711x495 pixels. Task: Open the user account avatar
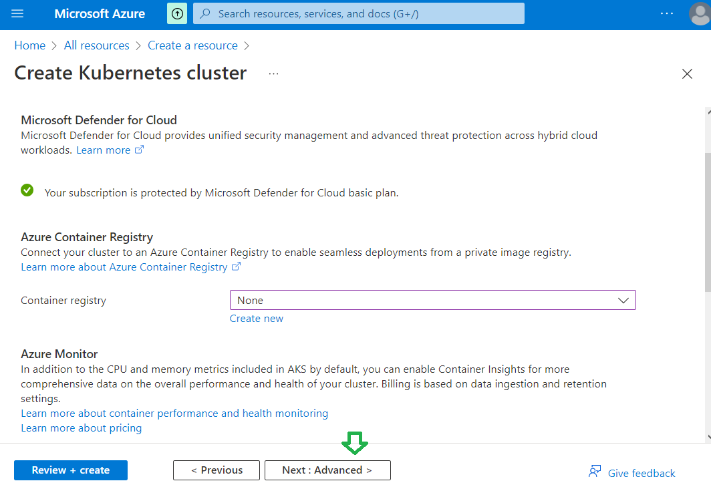700,14
